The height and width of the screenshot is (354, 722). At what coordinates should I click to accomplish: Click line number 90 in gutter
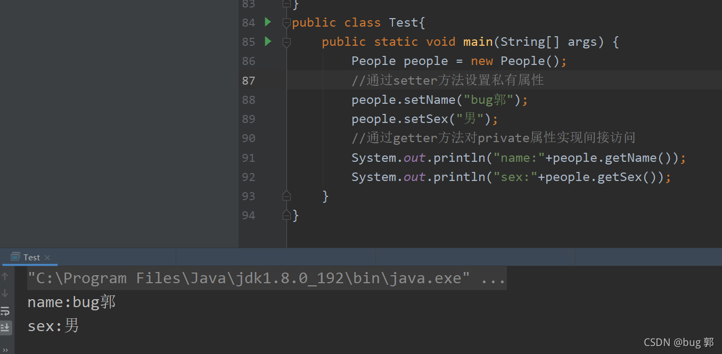point(249,138)
